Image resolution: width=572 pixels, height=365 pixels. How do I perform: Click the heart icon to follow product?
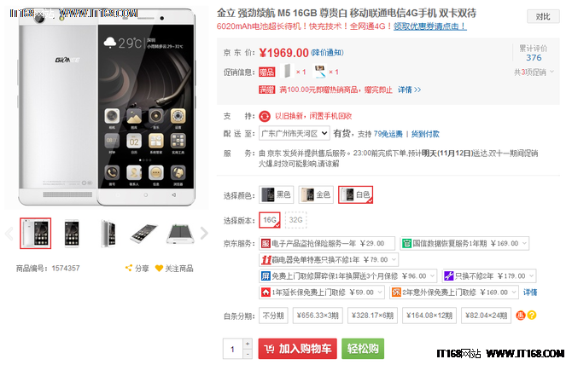[159, 268]
